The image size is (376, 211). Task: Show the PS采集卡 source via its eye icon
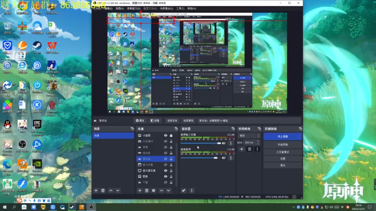[166, 142]
